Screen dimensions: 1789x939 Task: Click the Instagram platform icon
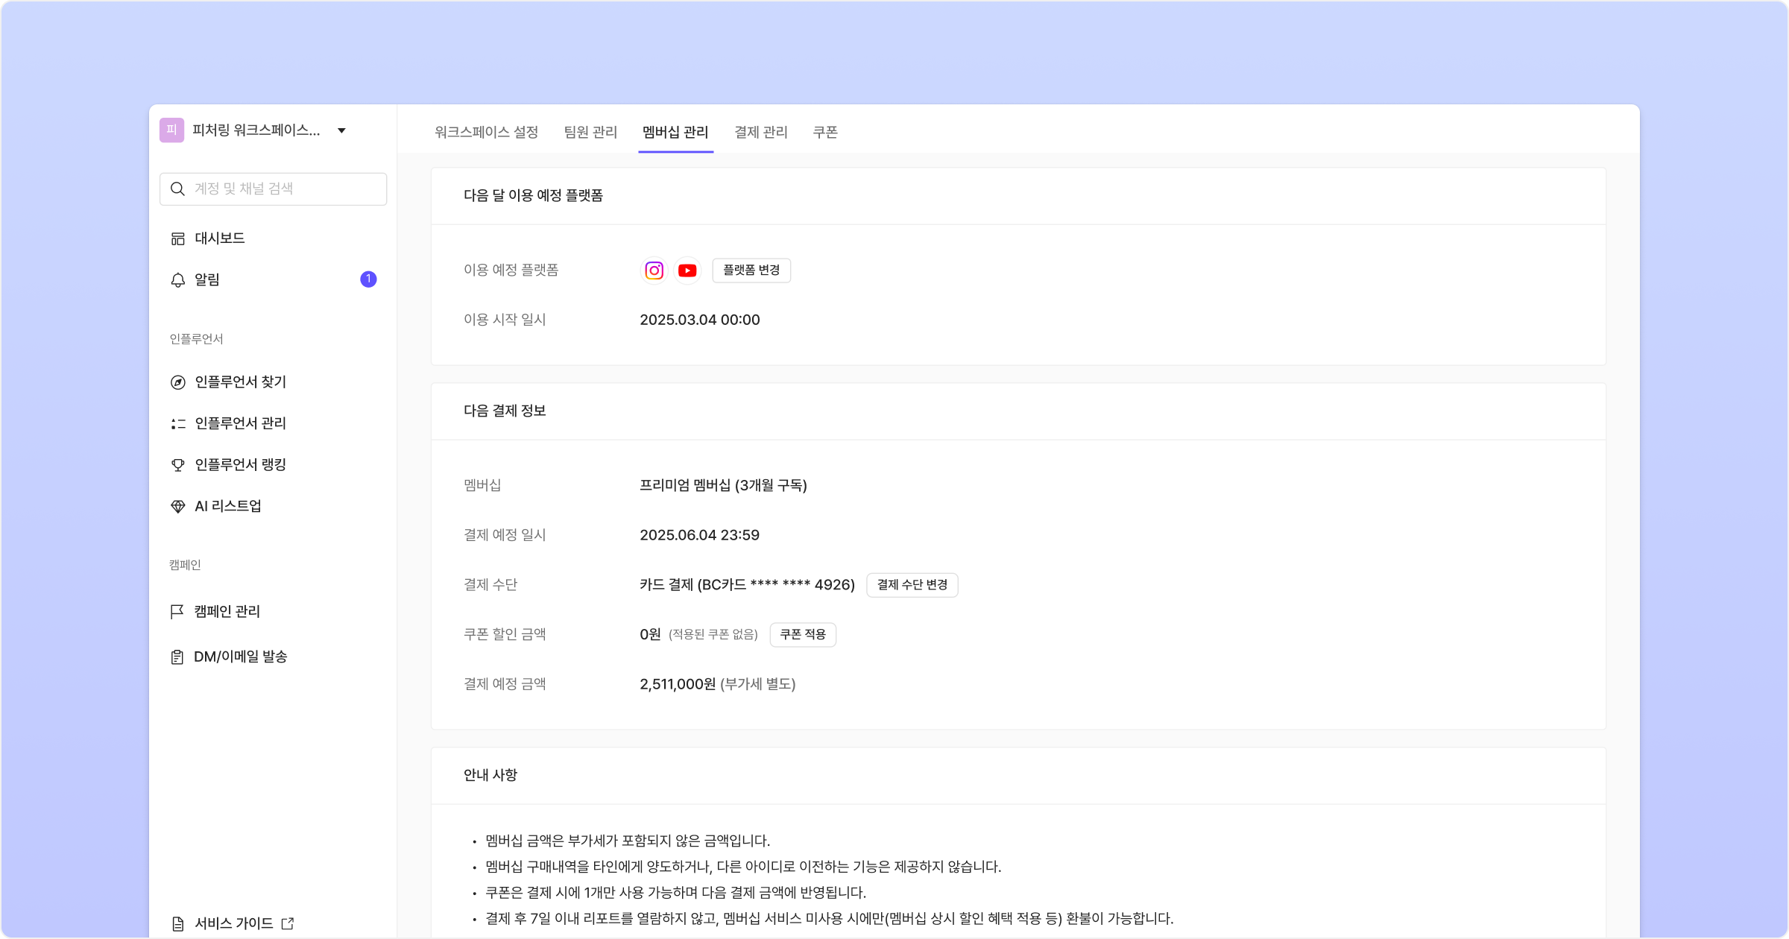pyautogui.click(x=654, y=271)
